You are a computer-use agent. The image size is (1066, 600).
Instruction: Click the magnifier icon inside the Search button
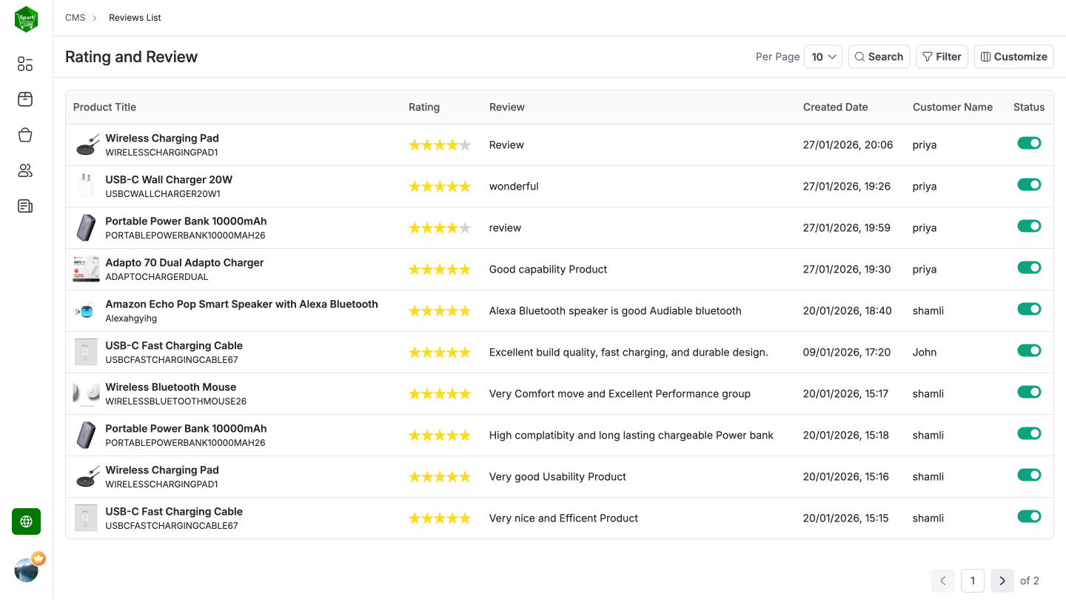pyautogui.click(x=859, y=56)
